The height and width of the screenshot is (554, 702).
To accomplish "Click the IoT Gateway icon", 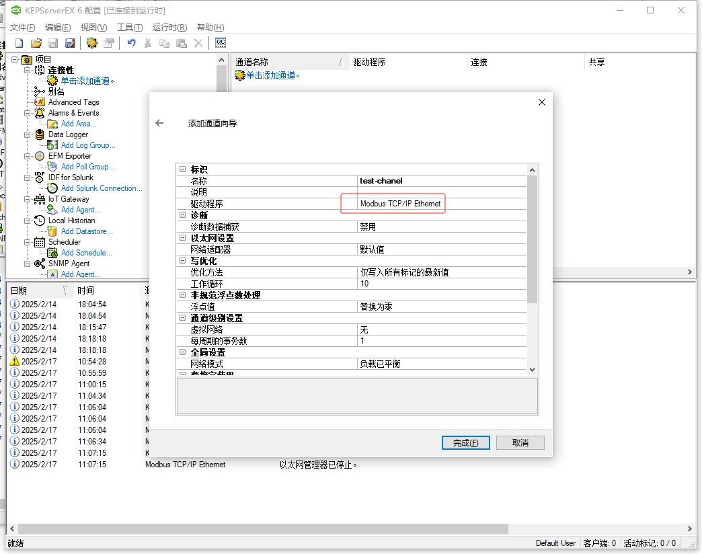I will pos(40,199).
